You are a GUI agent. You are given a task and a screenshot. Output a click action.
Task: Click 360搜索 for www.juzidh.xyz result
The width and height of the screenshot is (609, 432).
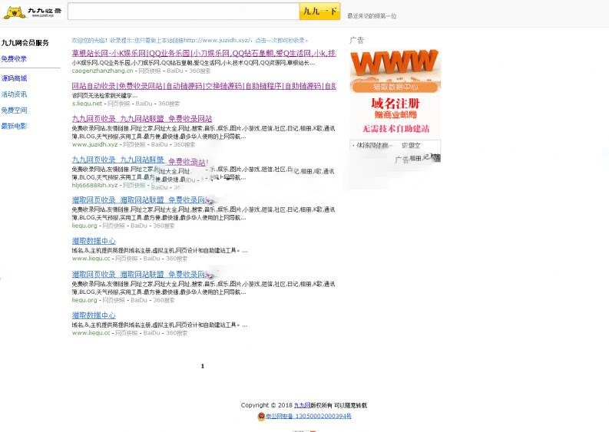pyautogui.click(x=184, y=144)
